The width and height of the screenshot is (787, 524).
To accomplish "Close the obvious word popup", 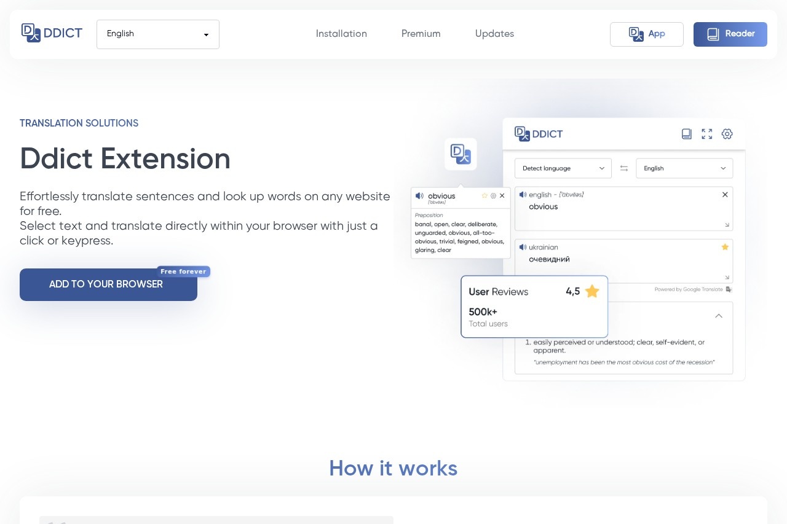I will click(x=502, y=196).
